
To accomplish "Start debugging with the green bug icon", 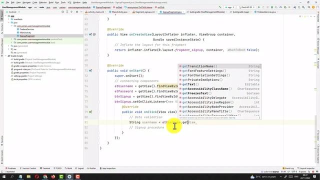I will point(272,7).
